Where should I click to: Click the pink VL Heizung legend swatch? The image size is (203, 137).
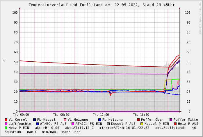65,120
